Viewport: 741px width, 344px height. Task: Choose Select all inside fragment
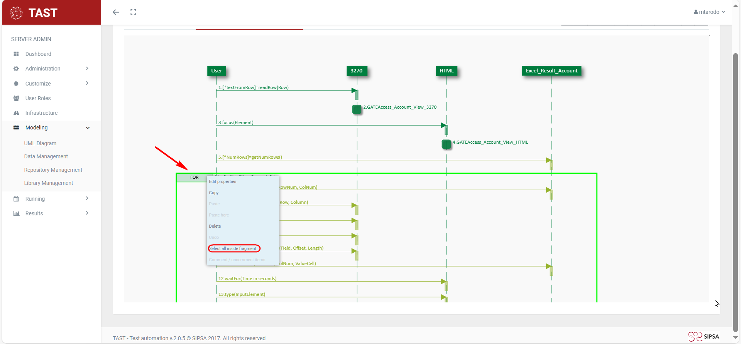(233, 248)
